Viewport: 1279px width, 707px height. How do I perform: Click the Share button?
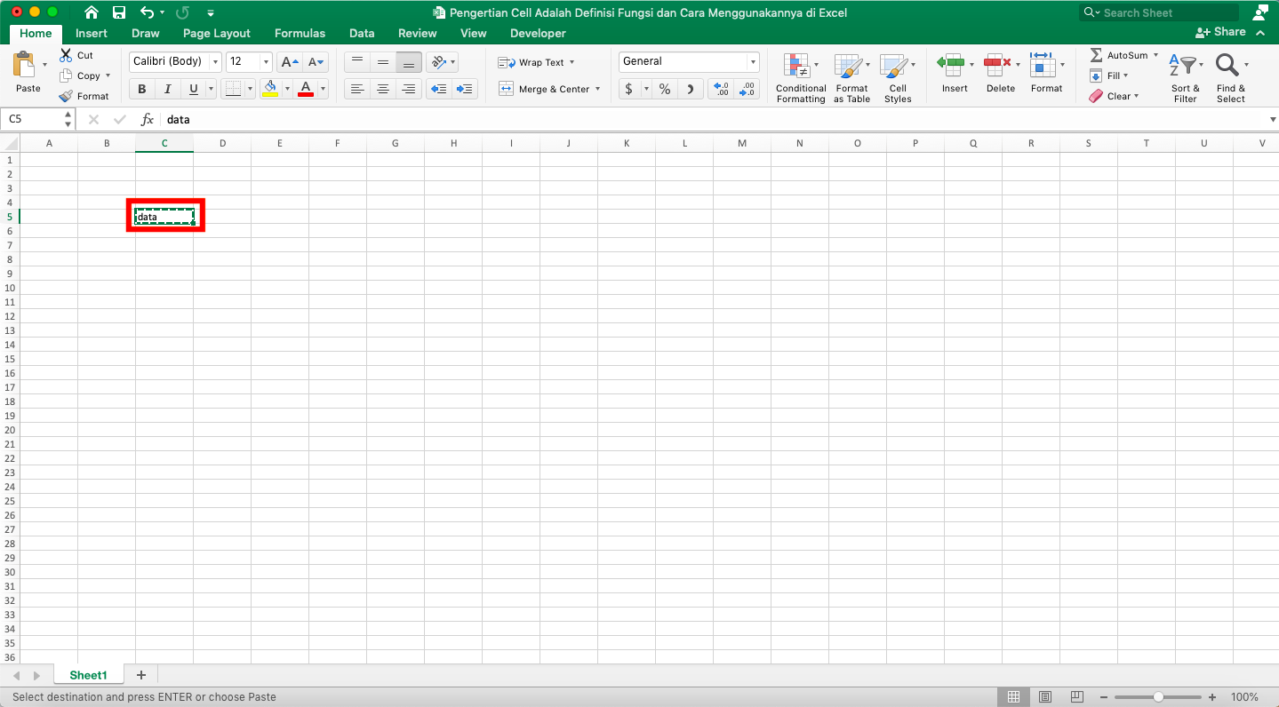[x=1221, y=32]
